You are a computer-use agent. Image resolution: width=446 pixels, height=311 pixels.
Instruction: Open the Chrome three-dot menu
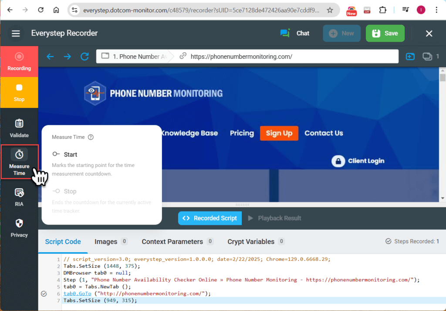[436, 10]
